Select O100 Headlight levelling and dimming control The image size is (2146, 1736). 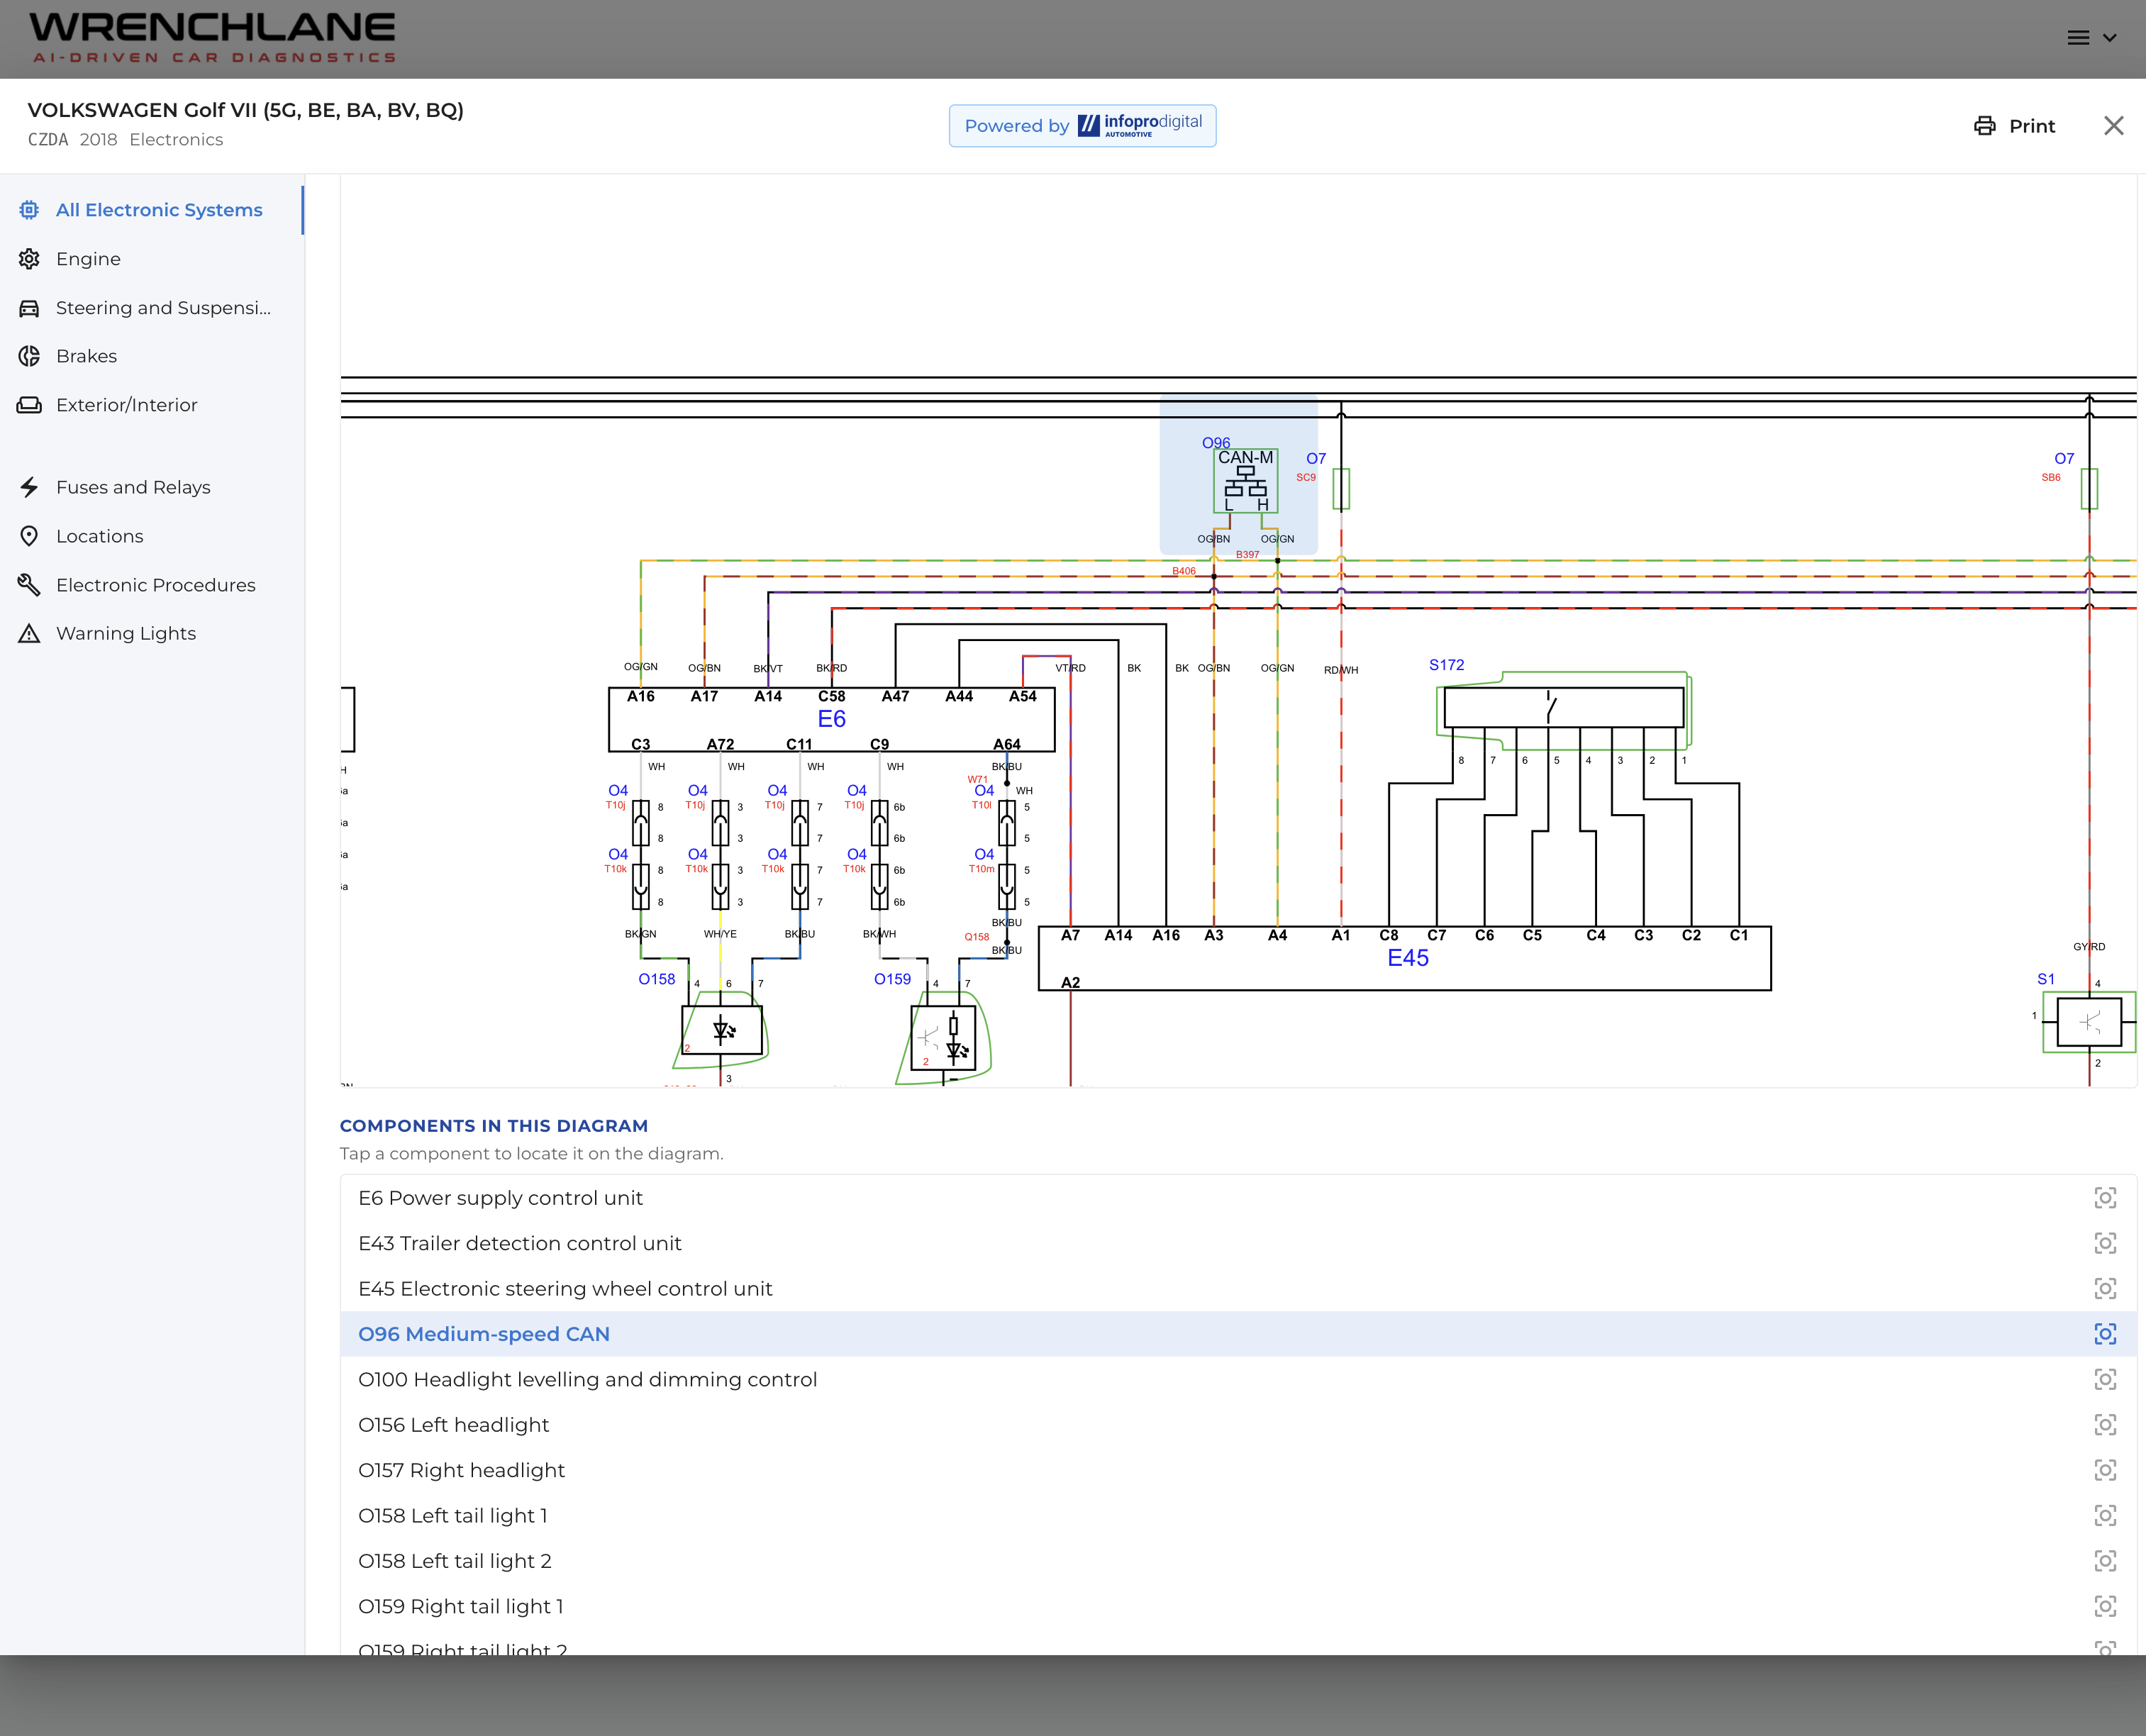coord(1238,1380)
